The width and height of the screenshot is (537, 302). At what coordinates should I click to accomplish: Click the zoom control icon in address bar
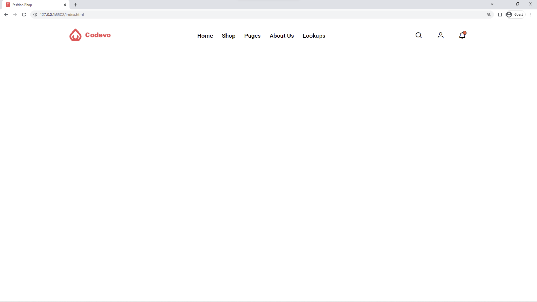tap(489, 15)
